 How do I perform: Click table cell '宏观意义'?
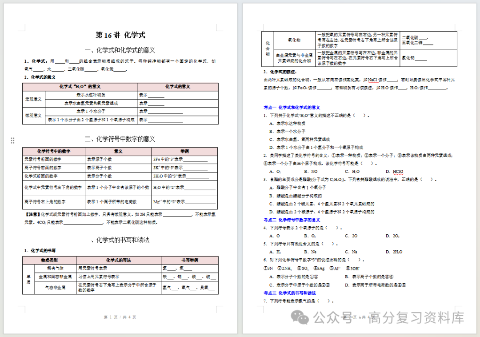click(34, 99)
